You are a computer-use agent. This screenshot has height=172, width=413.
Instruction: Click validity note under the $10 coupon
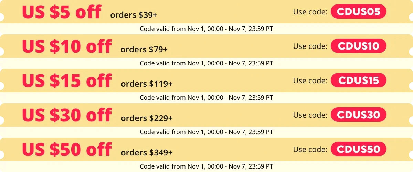coord(206,63)
